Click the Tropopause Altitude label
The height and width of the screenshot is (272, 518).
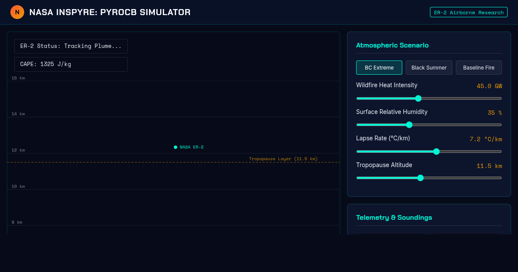[384, 165]
